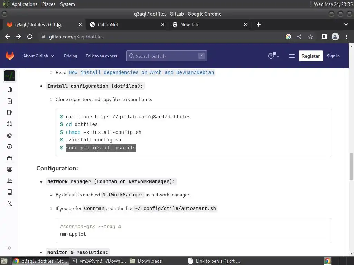The width and height of the screenshot is (354, 265).
Task: Expand the sidebar with double chevron
Action: [x=9, y=248]
